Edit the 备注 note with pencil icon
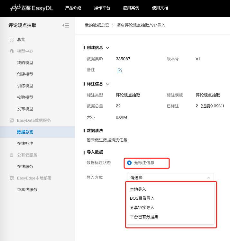This screenshot has height=241, width=230. (x=120, y=70)
